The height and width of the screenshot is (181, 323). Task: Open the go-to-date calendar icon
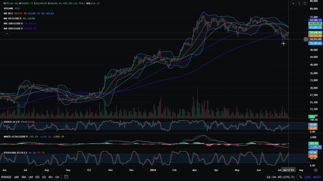(x=66, y=177)
